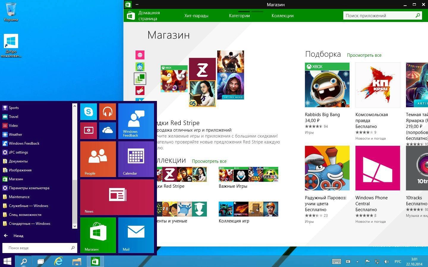
Task: Open the Windows Feedback tile
Action: [136, 121]
